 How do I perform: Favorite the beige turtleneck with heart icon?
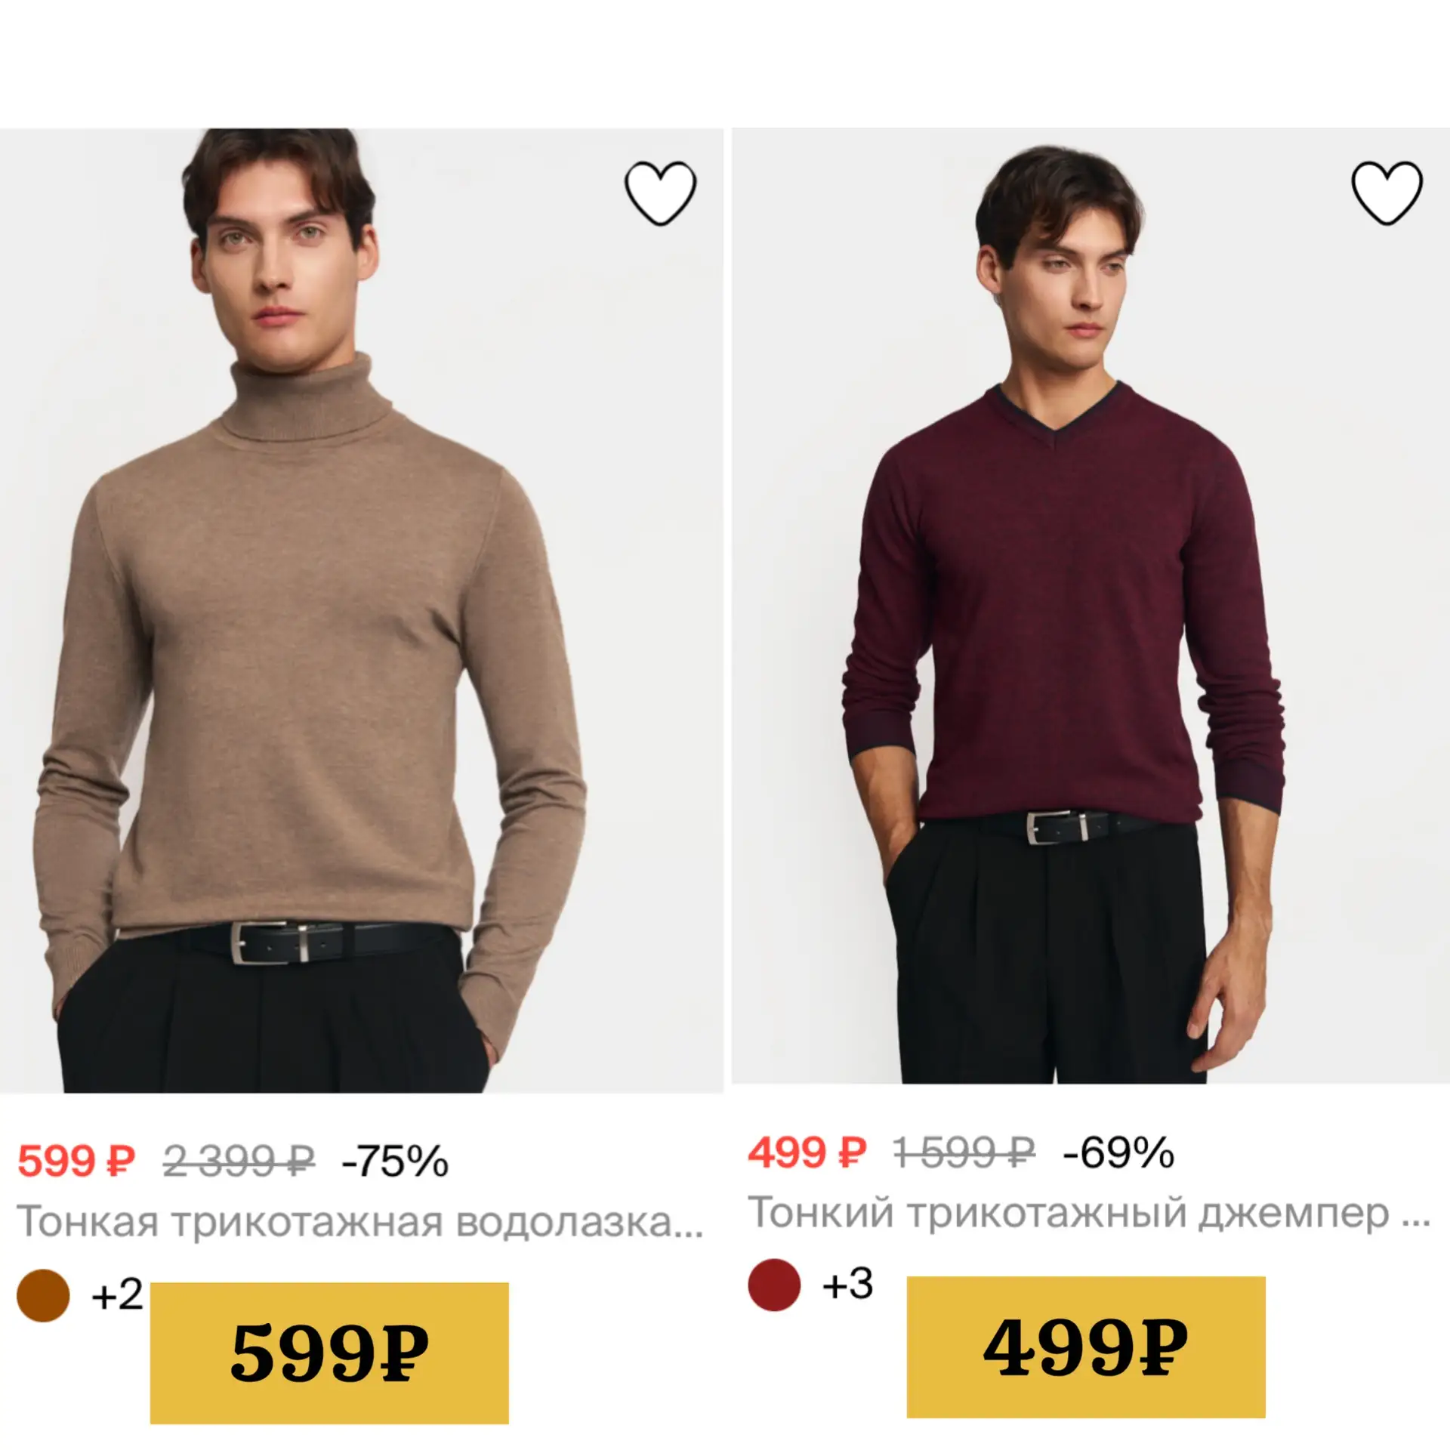click(x=660, y=193)
